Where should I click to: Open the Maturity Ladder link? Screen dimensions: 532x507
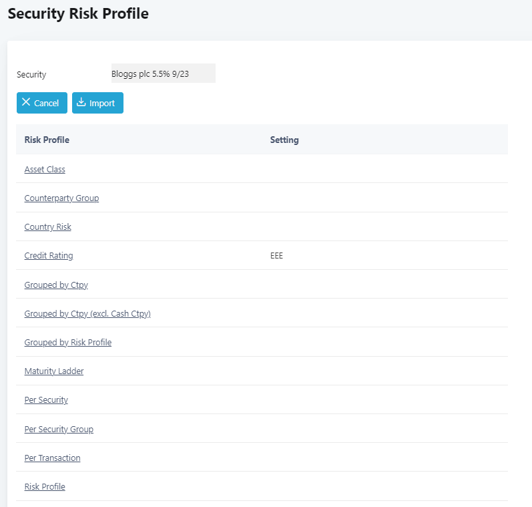54,371
